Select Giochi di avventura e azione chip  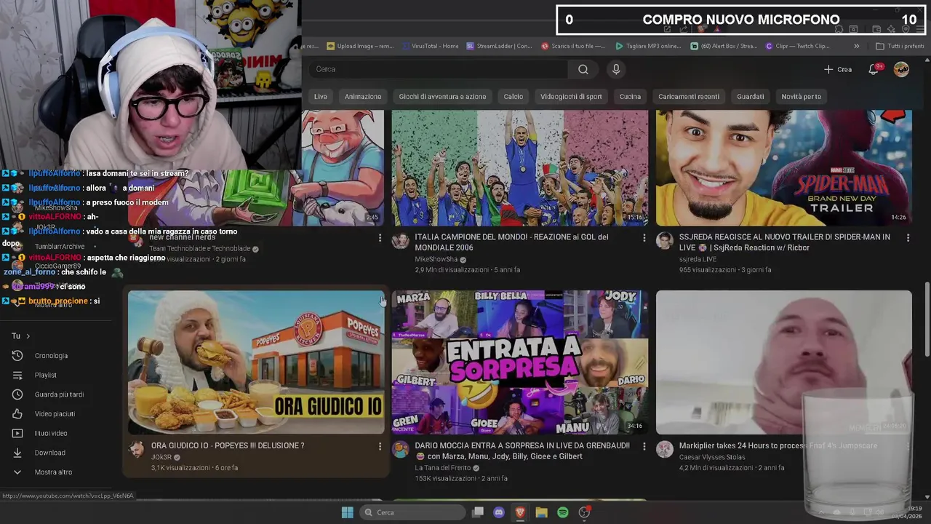click(x=442, y=97)
